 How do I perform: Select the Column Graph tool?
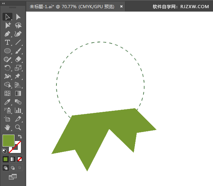18,110
